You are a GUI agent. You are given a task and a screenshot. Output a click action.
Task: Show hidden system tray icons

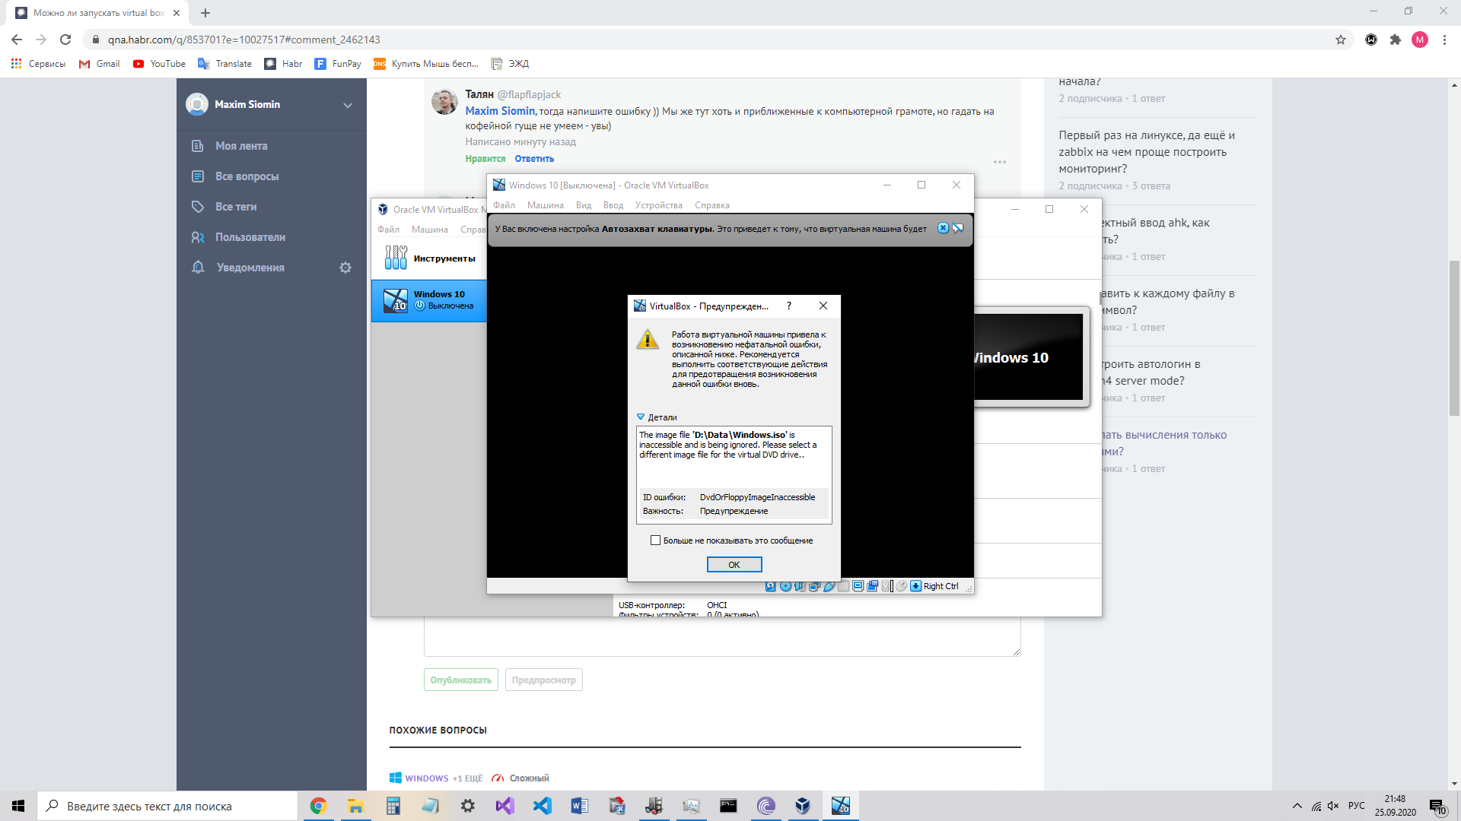(1297, 806)
